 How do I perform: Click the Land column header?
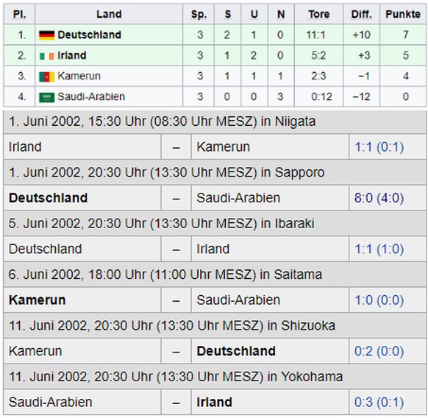point(109,14)
